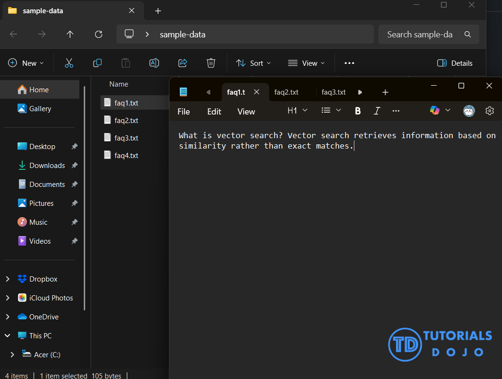Toggle italic formatting in Notepad

coord(377,111)
